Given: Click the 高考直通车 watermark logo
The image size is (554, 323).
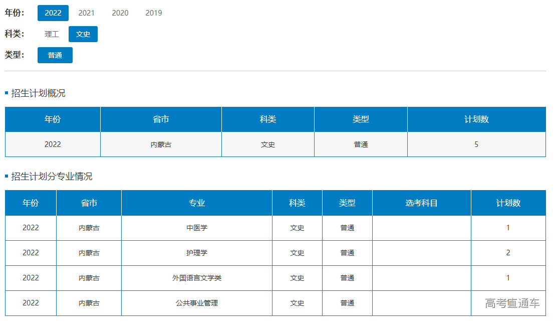Looking at the screenshot, I should (x=512, y=303).
